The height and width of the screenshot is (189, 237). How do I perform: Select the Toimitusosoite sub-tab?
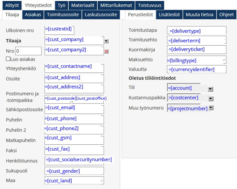pos(63,15)
